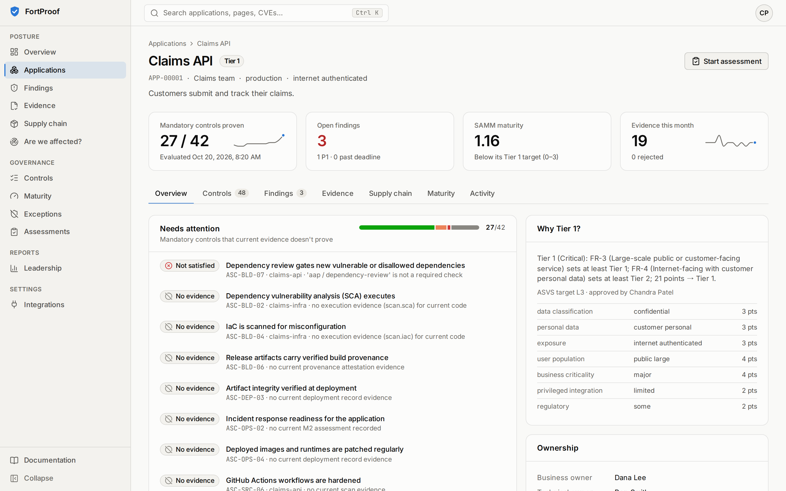The width and height of the screenshot is (786, 491).
Task: Open the CP user avatar menu
Action: coord(764,13)
